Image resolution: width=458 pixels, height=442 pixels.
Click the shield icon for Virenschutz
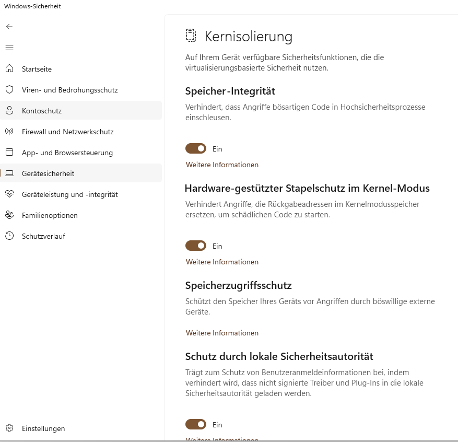click(x=9, y=90)
